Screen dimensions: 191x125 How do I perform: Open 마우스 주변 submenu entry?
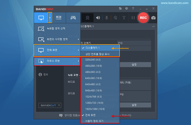[x=57, y=61]
